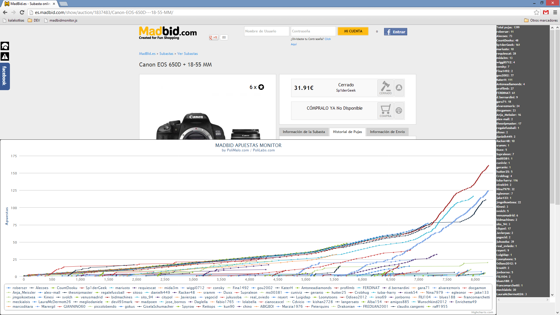Switch to Historial de Pujas tab
The image size is (560, 315).
tap(347, 132)
